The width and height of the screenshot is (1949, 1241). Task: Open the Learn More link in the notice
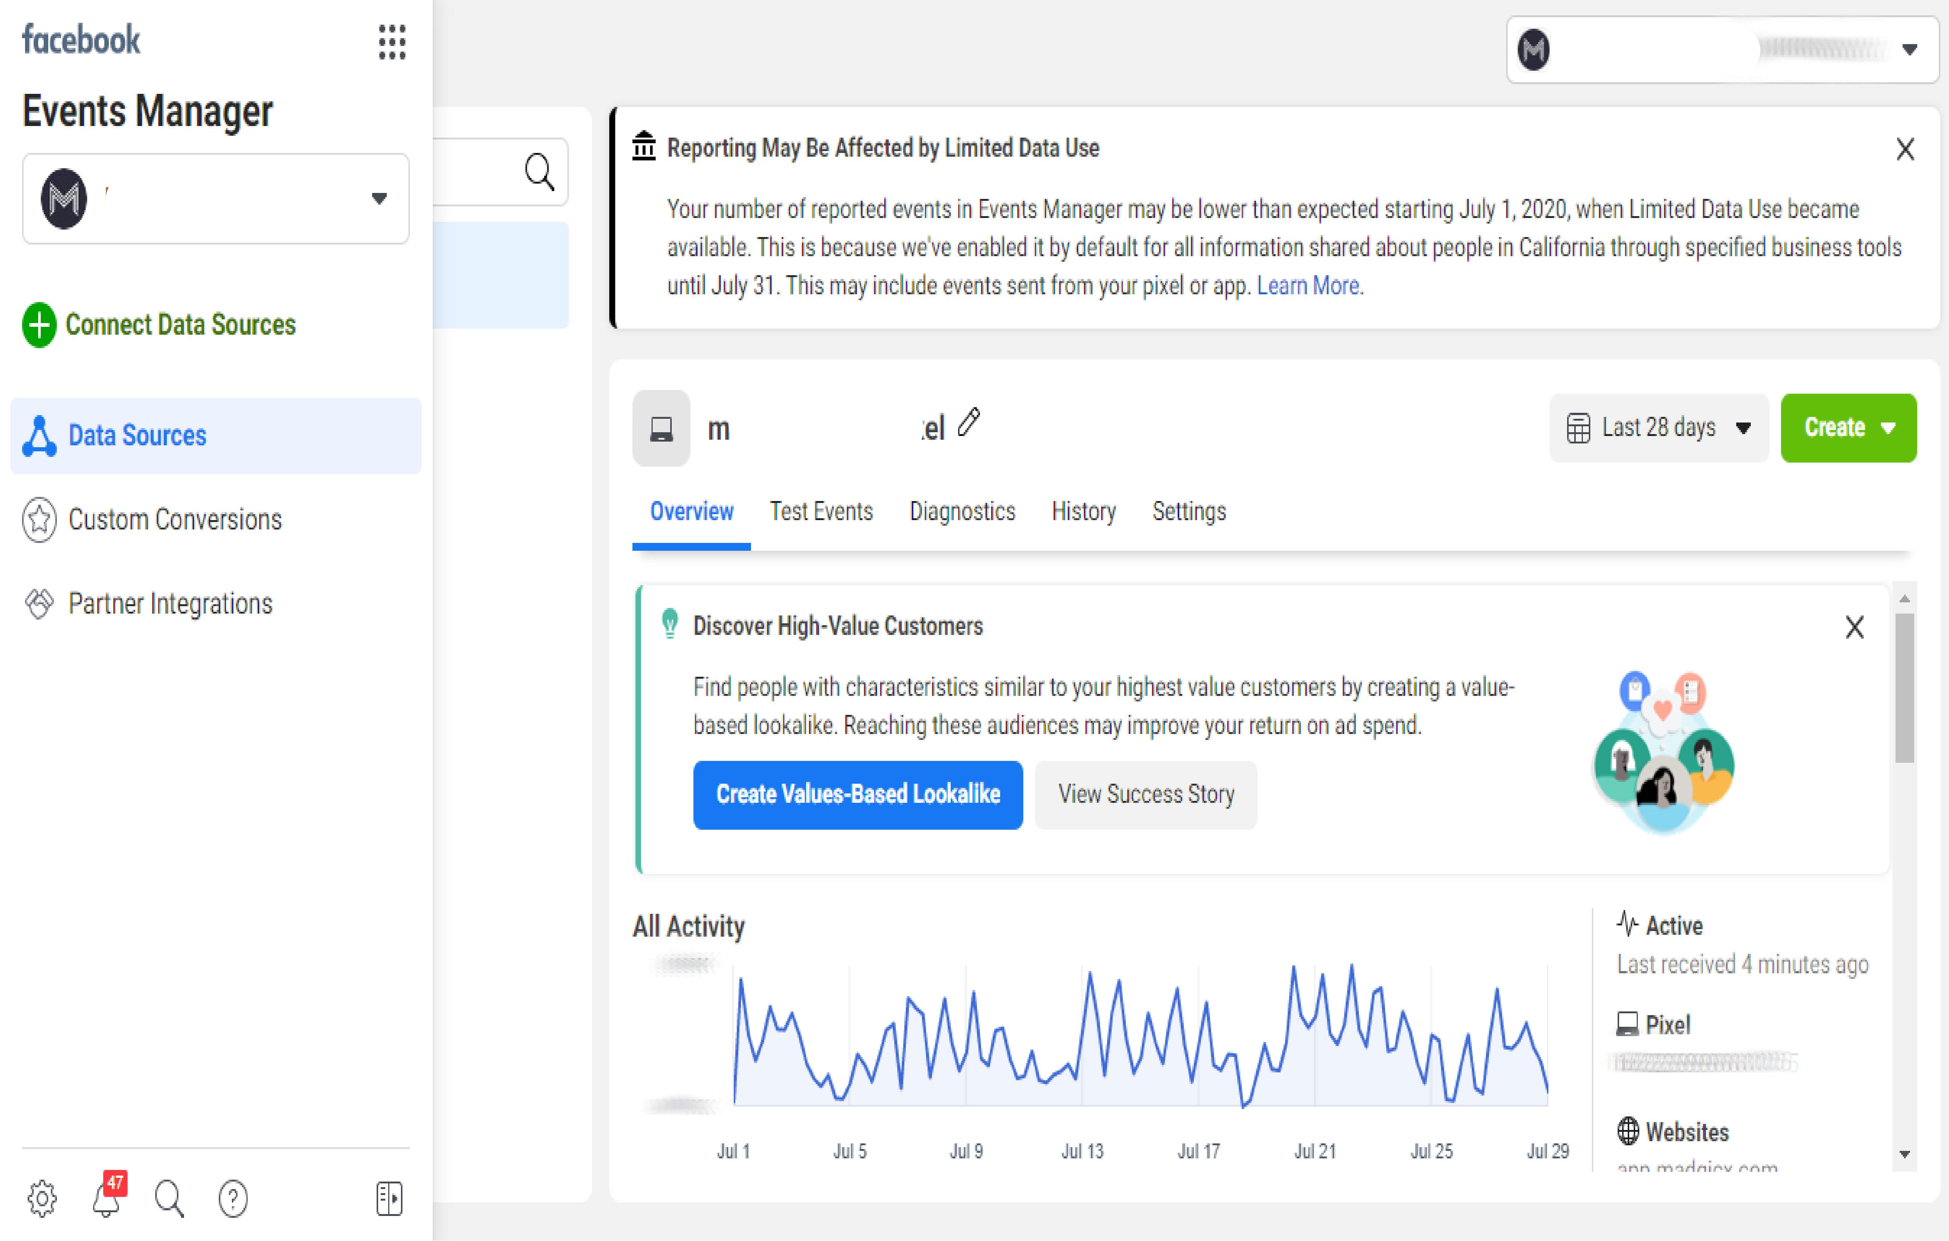click(x=1307, y=286)
